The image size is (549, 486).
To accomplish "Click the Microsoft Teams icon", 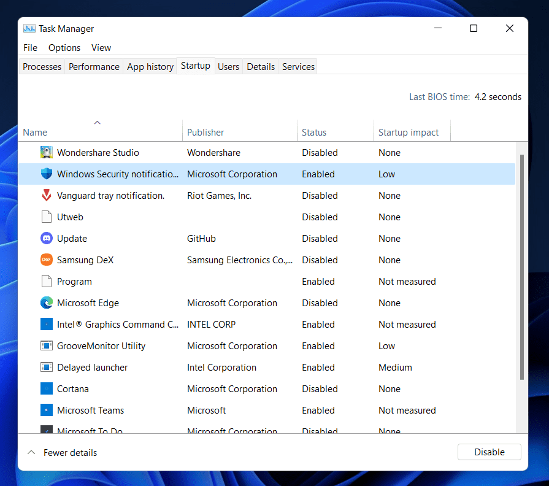I will (46, 410).
